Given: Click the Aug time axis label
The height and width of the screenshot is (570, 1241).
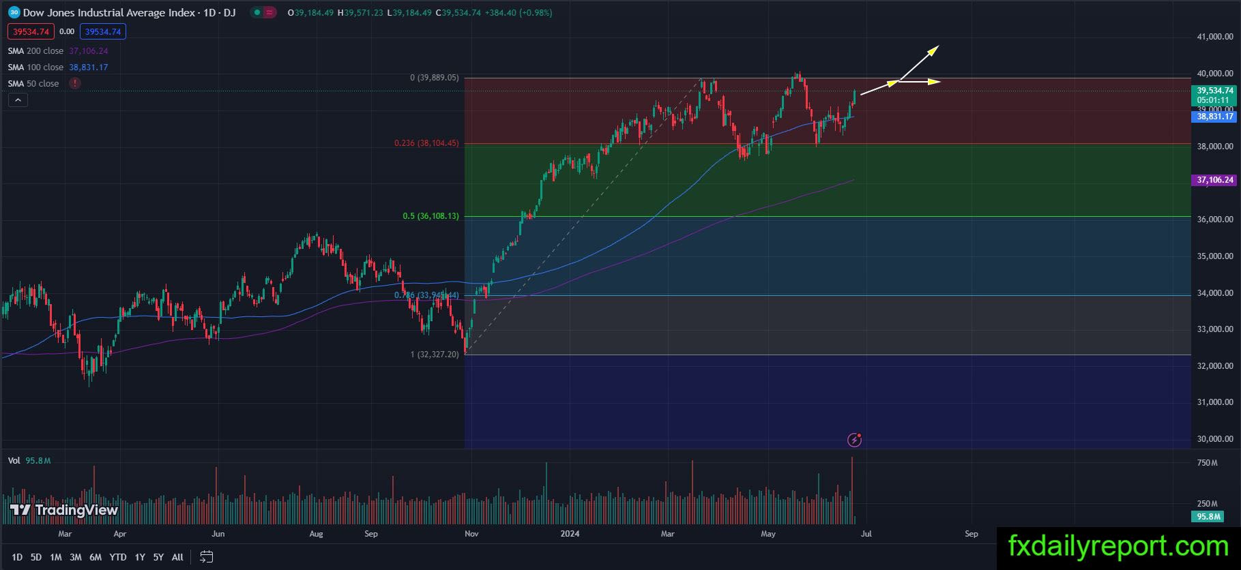Looking at the screenshot, I should 316,534.
